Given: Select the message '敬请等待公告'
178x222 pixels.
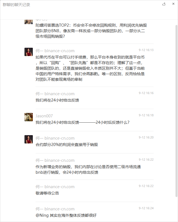Looking at the screenshot, I should (x=47, y=193).
